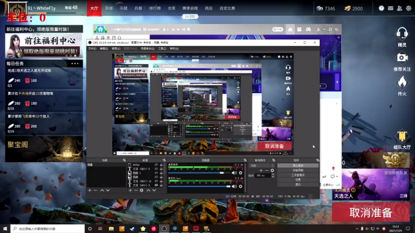
Task: Open the 推荐关注 camera icon
Action: click(x=402, y=57)
